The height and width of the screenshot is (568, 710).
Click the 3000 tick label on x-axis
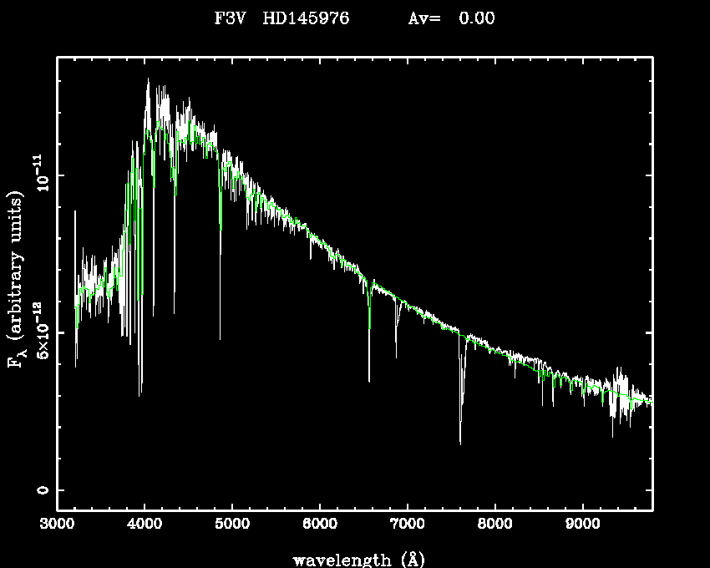click(57, 525)
